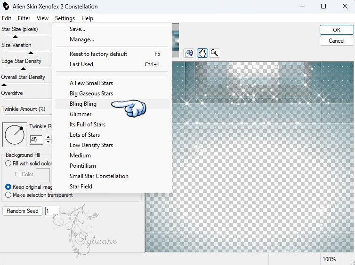Click the Twinkle Rotation angle field
Image resolution: width=355 pixels, height=265 pixels.
[x=36, y=140]
